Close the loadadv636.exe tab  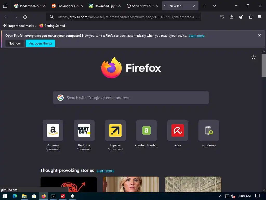pos(44,6)
